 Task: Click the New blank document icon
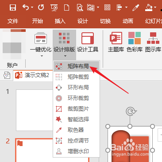66,8
